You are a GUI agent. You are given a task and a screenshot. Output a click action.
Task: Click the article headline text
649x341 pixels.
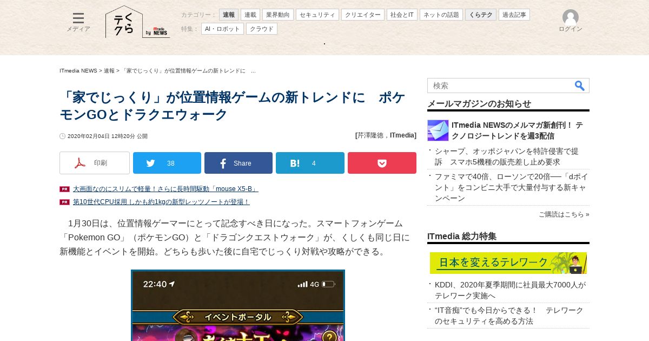(233, 106)
